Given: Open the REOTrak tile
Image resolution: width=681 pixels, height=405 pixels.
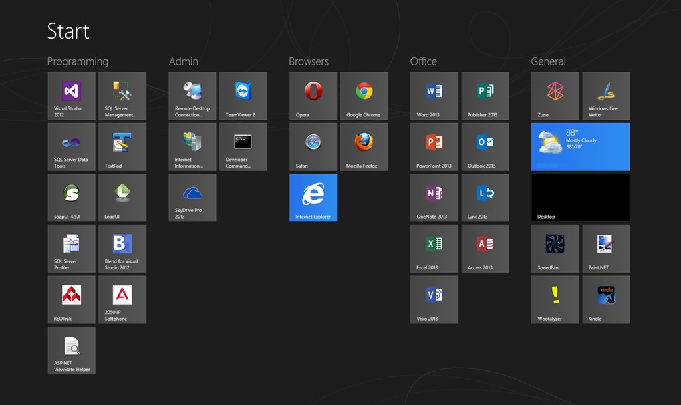Looking at the screenshot, I should pyautogui.click(x=71, y=299).
